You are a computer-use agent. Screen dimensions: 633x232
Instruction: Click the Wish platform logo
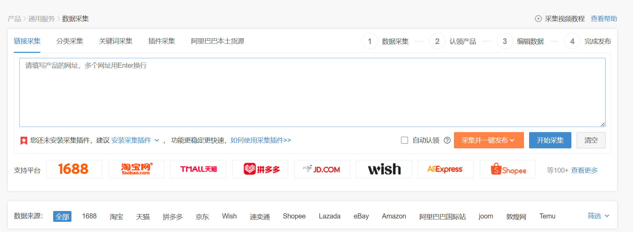384,169
